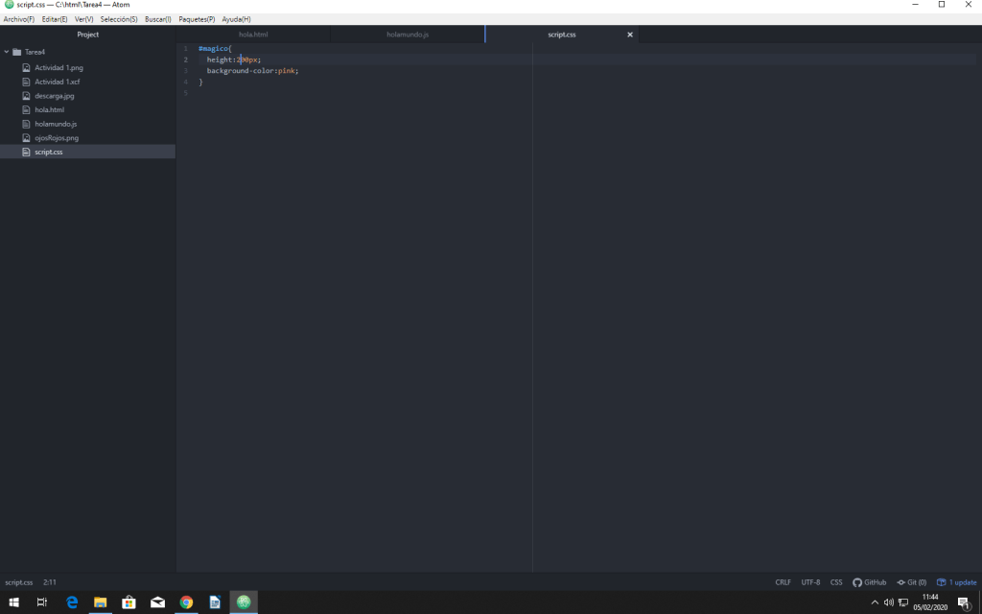Open the Paquetes menu
Image resolution: width=982 pixels, height=614 pixels.
coord(197,19)
